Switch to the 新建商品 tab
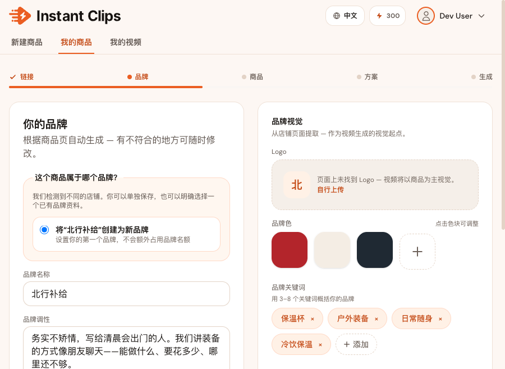 tap(27, 42)
